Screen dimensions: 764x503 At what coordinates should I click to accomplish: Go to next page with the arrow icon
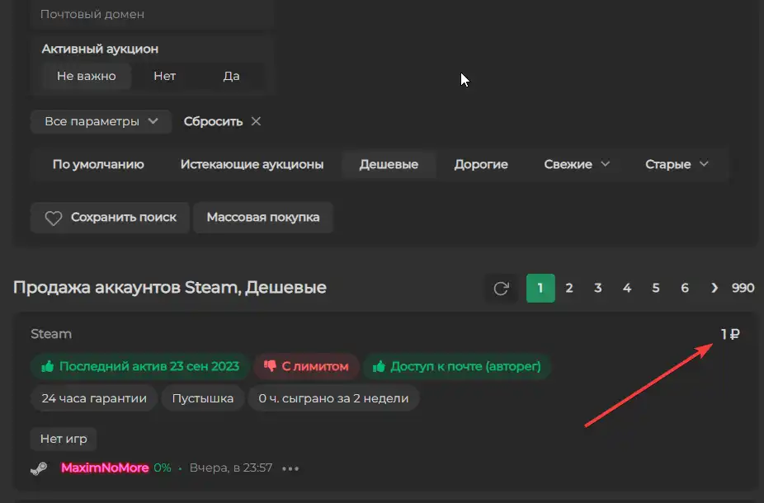(x=714, y=288)
